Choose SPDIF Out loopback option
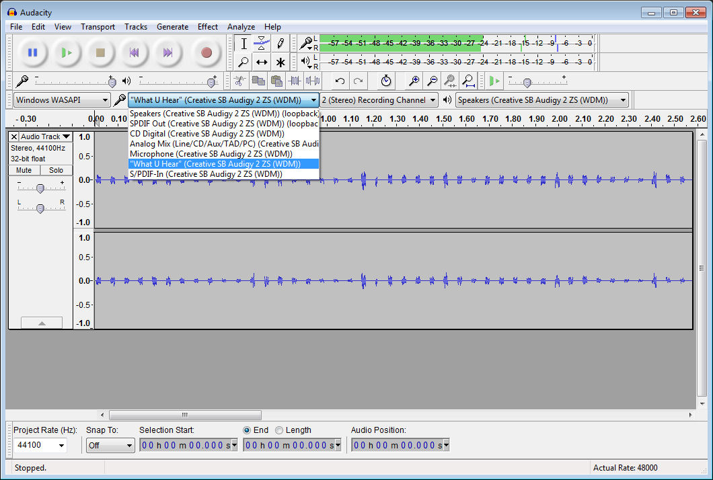This screenshot has height=480, width=713. coord(224,124)
